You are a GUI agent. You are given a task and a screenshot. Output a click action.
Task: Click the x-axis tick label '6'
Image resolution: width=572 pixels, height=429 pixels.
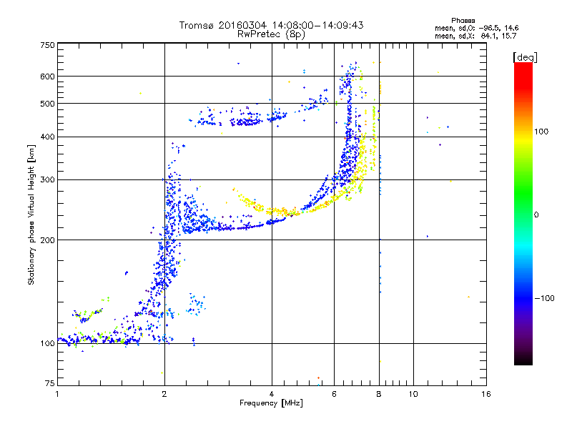[334, 394]
